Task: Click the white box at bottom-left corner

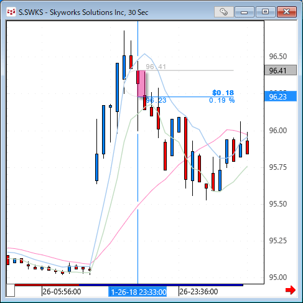Action: [11, 291]
